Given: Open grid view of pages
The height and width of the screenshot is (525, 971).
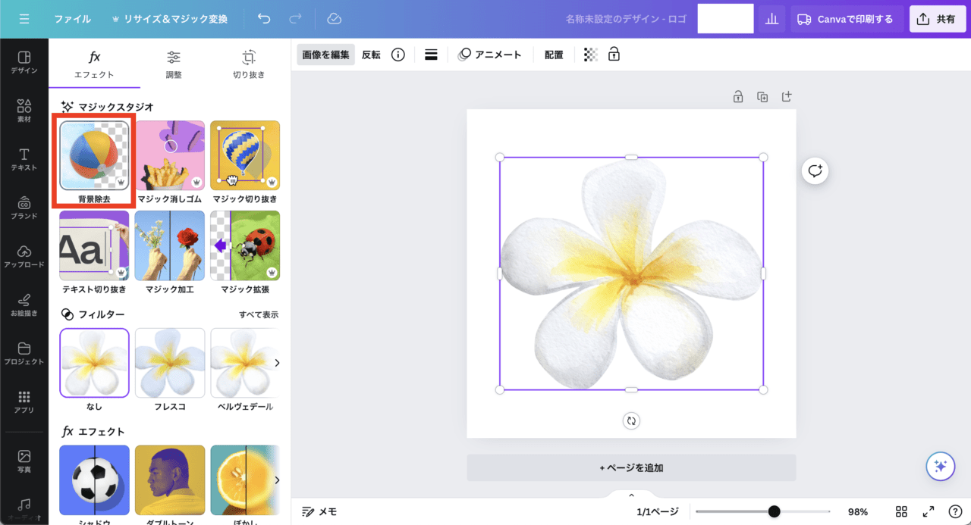Looking at the screenshot, I should (x=901, y=511).
